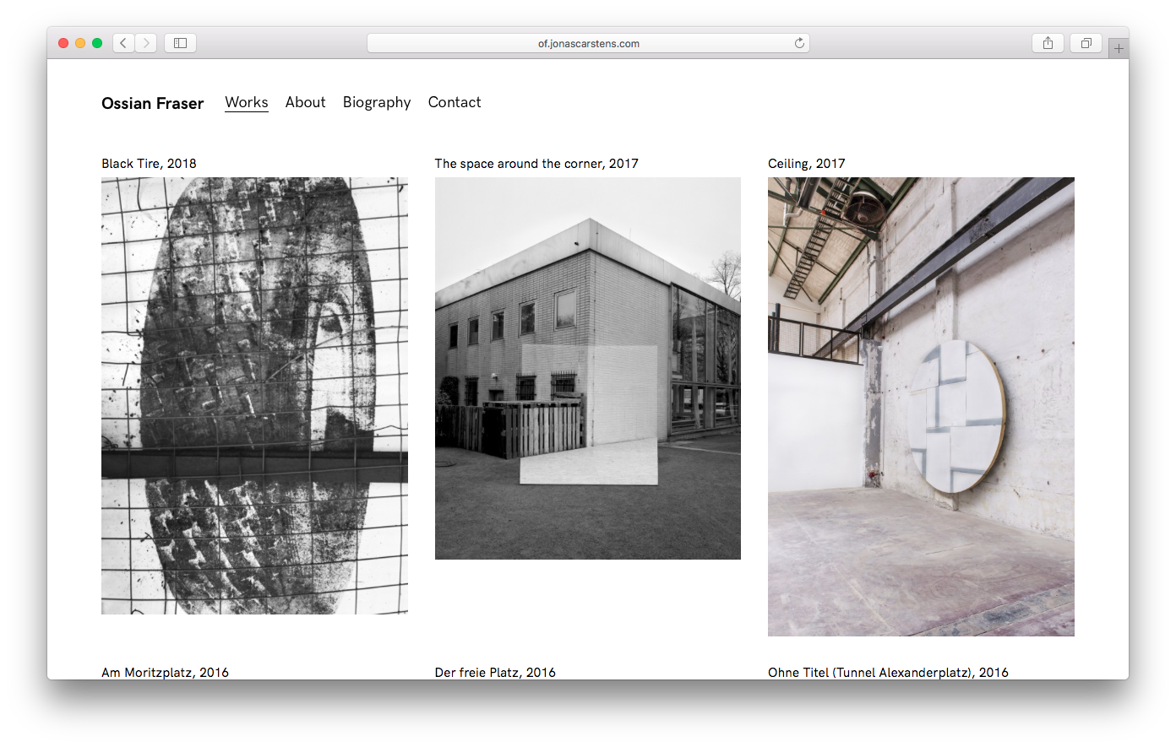Image resolution: width=1176 pixels, height=747 pixels.
Task: Open Ohne Titel (Tunnel Alexanderplatz), 2016 title
Action: 888,672
